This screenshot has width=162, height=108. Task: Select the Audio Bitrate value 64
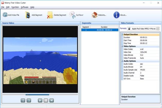141,67
